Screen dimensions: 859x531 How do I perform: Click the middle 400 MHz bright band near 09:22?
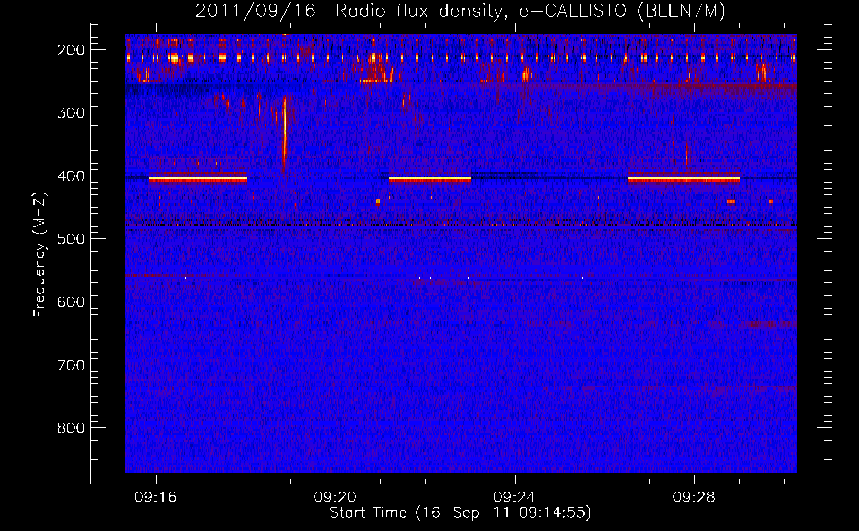(x=430, y=179)
